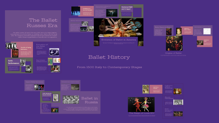Select the pastoral painting in Codification slide
This screenshot has width=219, height=123.
click(177, 91)
